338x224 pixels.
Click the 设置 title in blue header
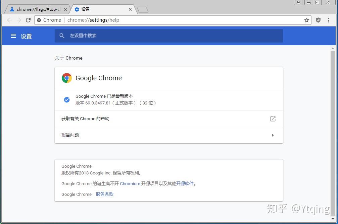(x=26, y=36)
